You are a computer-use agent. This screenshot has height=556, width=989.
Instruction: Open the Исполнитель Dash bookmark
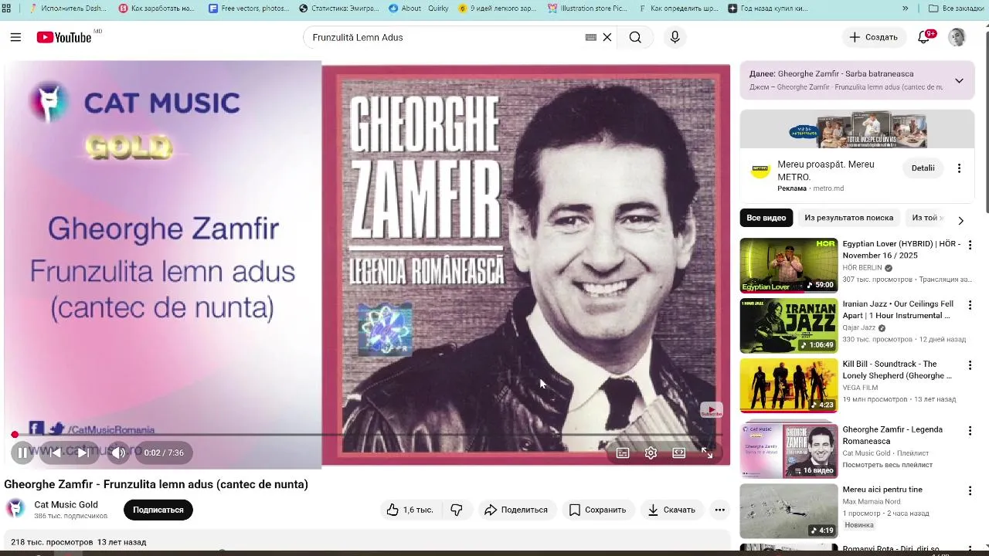point(67,8)
